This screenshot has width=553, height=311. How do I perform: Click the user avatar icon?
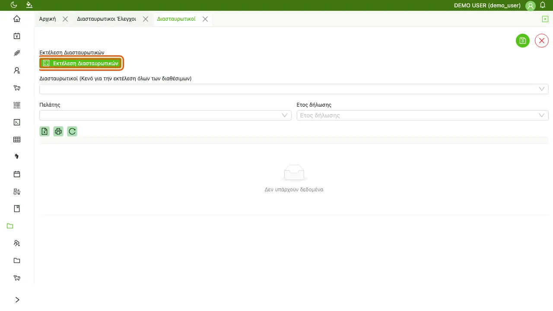531,6
